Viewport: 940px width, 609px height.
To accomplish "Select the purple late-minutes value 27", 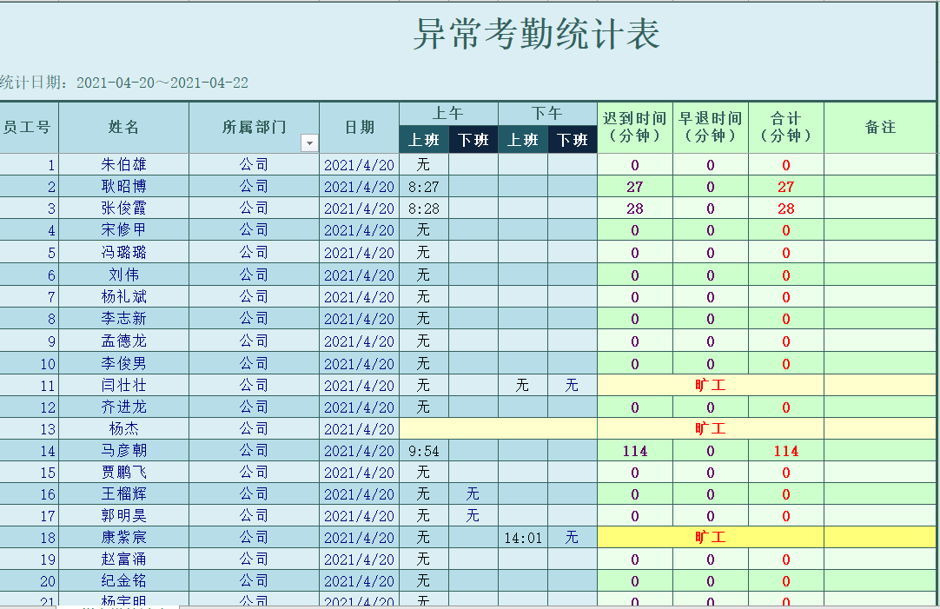I will coord(635,187).
